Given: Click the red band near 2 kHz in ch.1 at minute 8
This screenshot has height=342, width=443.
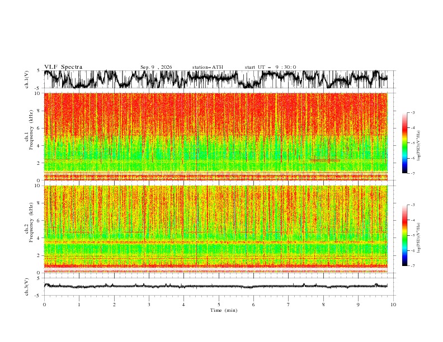Looking at the screenshot, I should click(x=325, y=160).
